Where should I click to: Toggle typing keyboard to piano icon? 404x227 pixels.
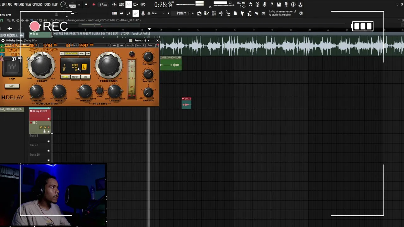[x=114, y=13]
